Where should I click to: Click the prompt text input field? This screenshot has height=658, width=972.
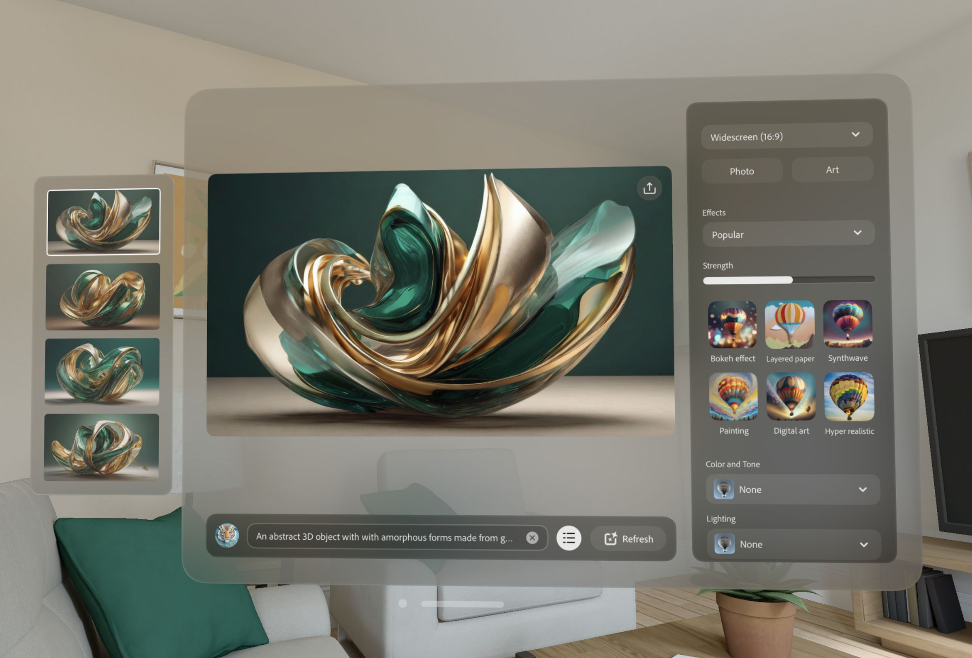(389, 538)
